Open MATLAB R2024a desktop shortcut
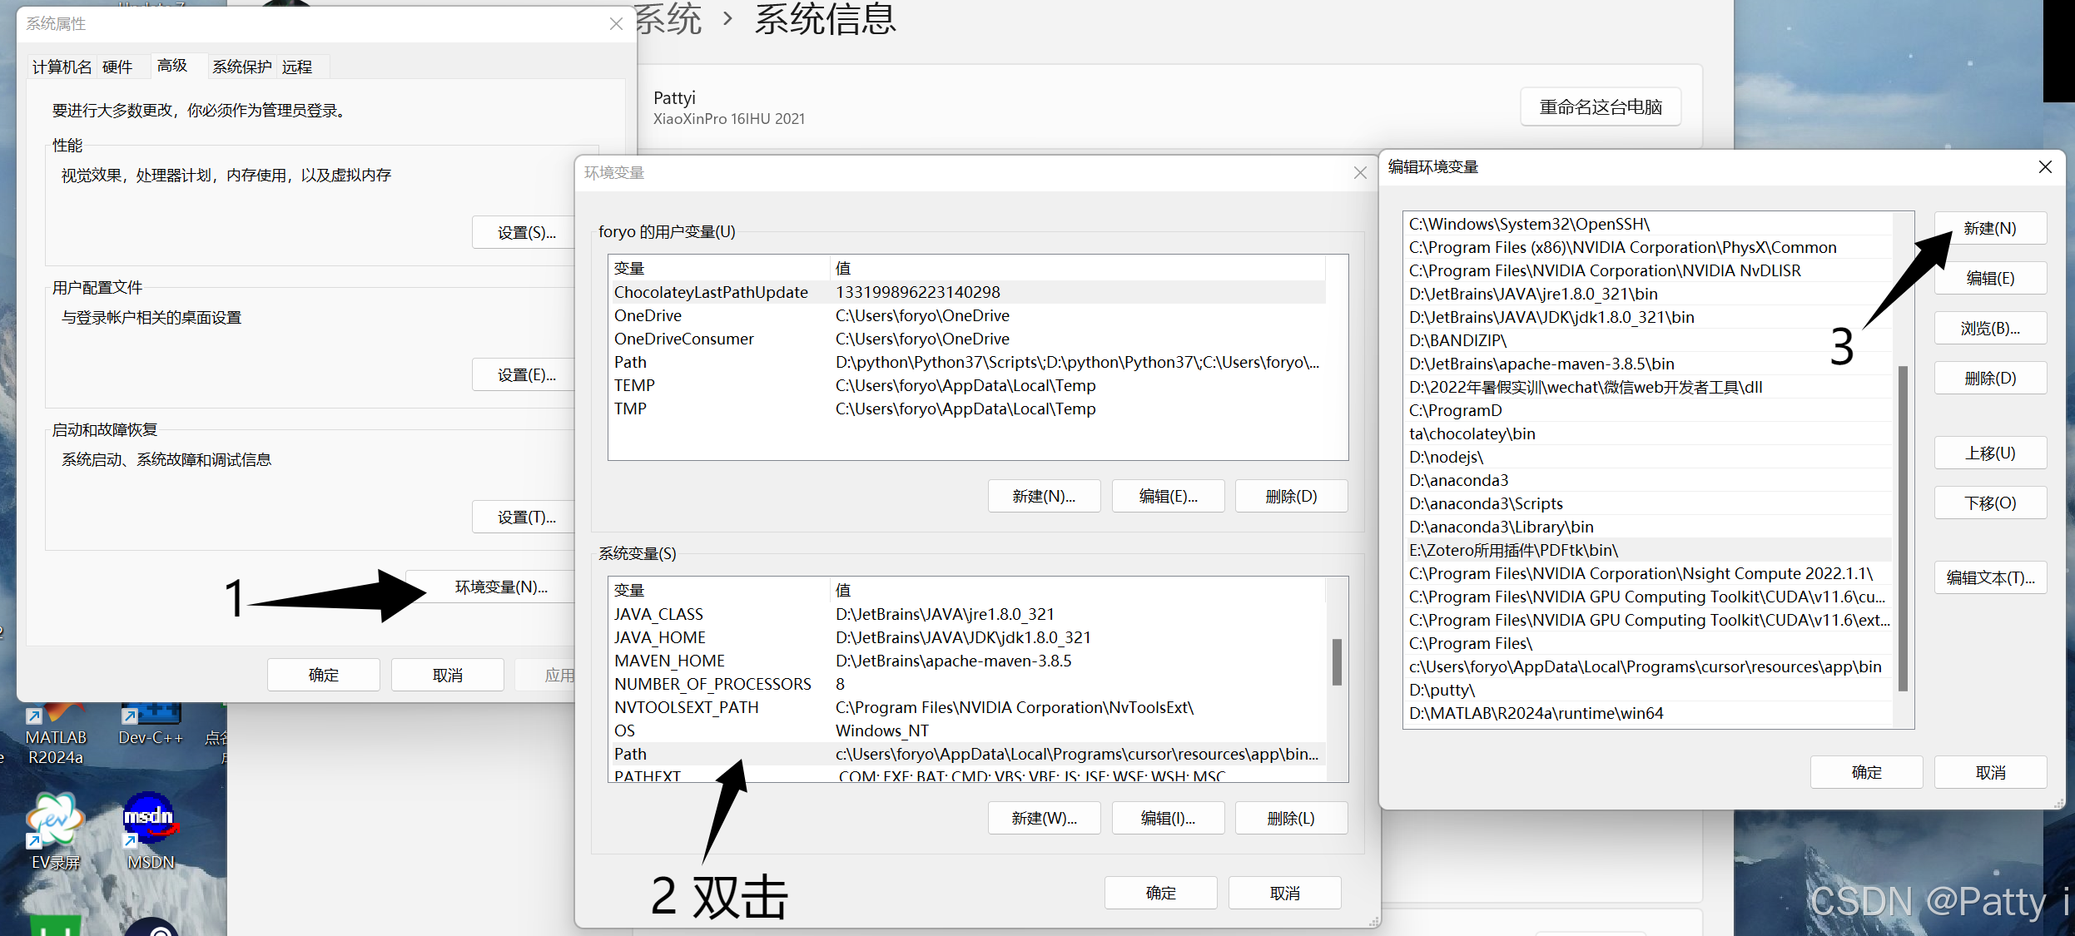Screen dimensions: 2075x936 pos(55,735)
